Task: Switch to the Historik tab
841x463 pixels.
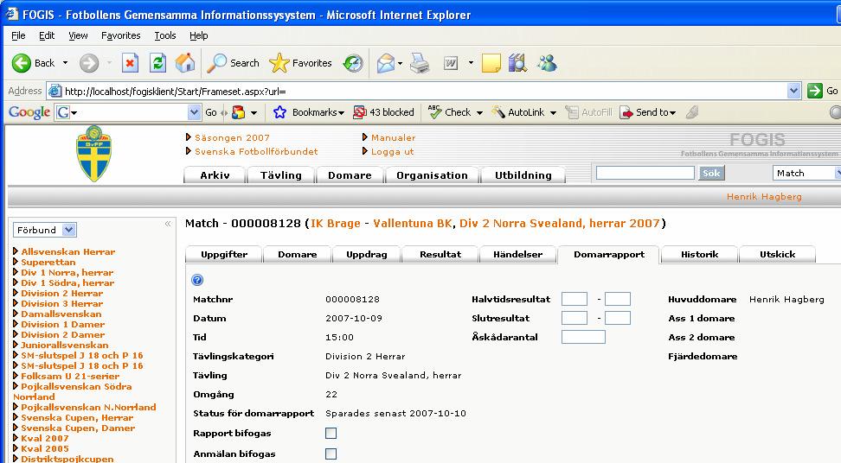Action: tap(699, 254)
